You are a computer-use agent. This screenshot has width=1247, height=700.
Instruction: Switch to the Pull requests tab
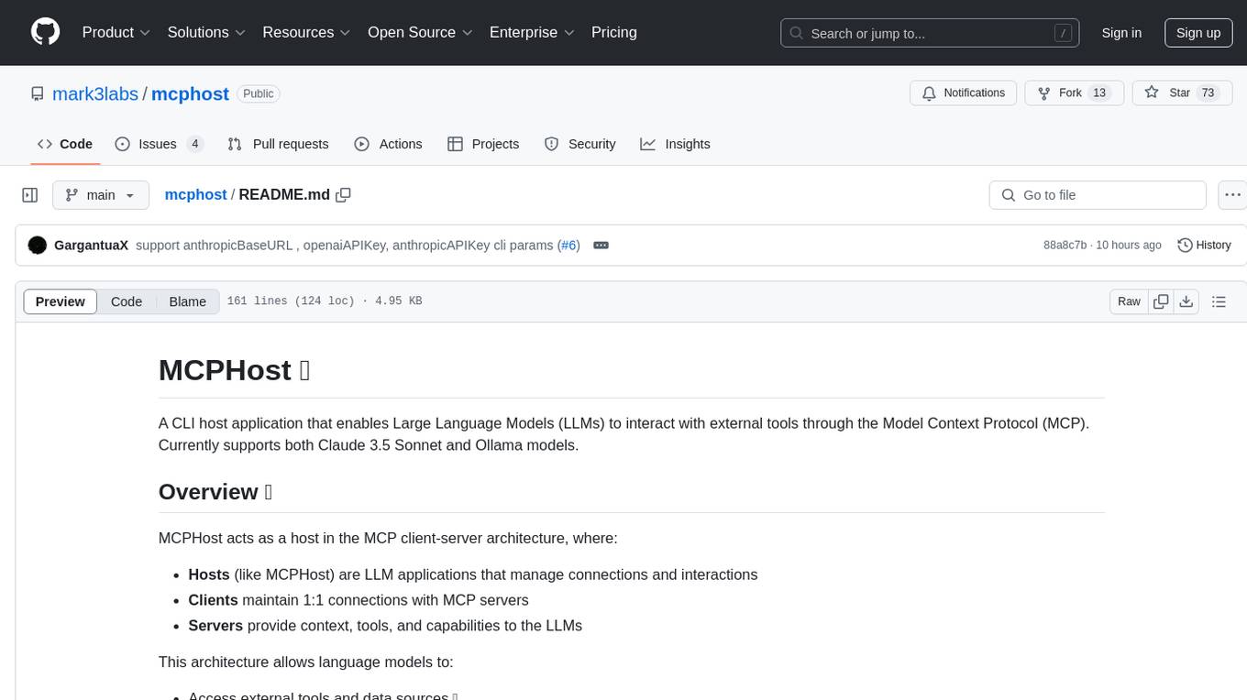tap(278, 144)
